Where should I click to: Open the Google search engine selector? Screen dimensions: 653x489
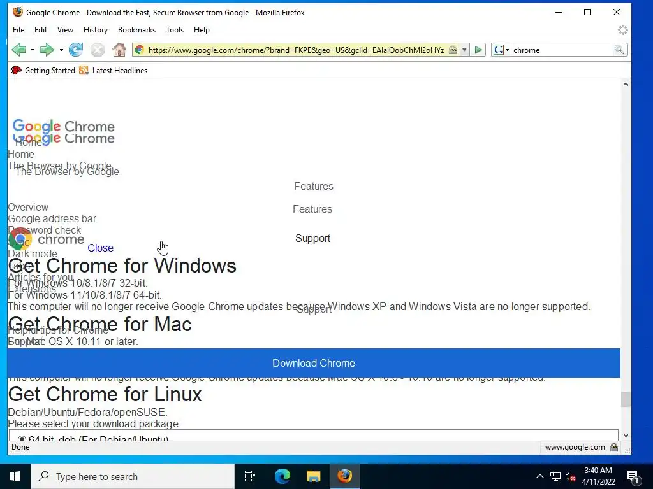501,50
